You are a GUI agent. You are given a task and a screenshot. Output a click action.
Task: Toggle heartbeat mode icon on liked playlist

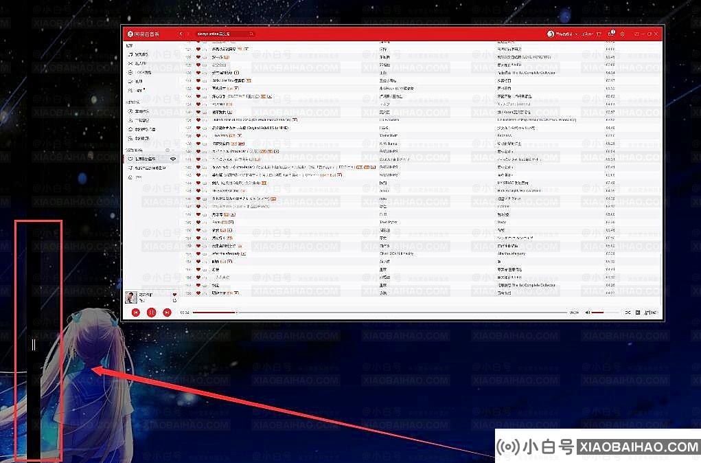pyautogui.click(x=173, y=159)
